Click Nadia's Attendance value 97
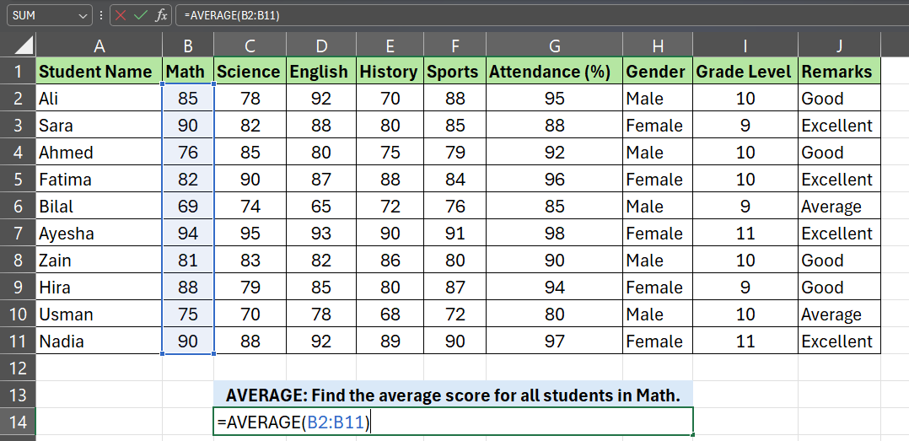909x441 pixels. (554, 341)
